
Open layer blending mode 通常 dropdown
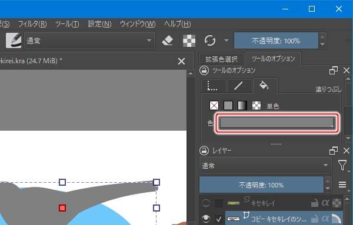(265, 166)
